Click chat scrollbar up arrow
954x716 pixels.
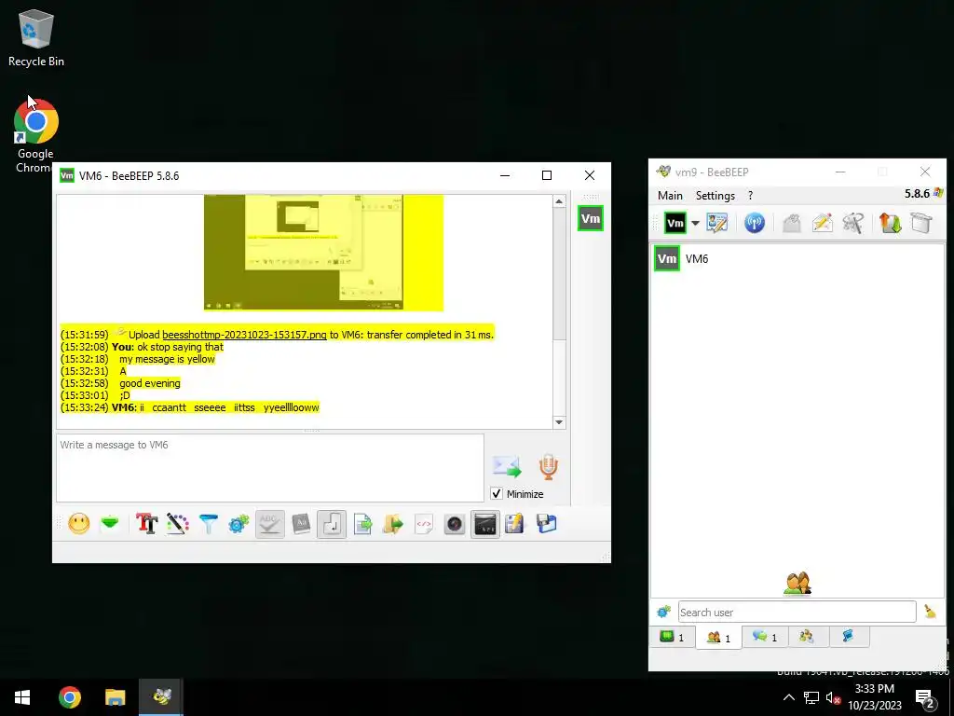[x=559, y=201]
